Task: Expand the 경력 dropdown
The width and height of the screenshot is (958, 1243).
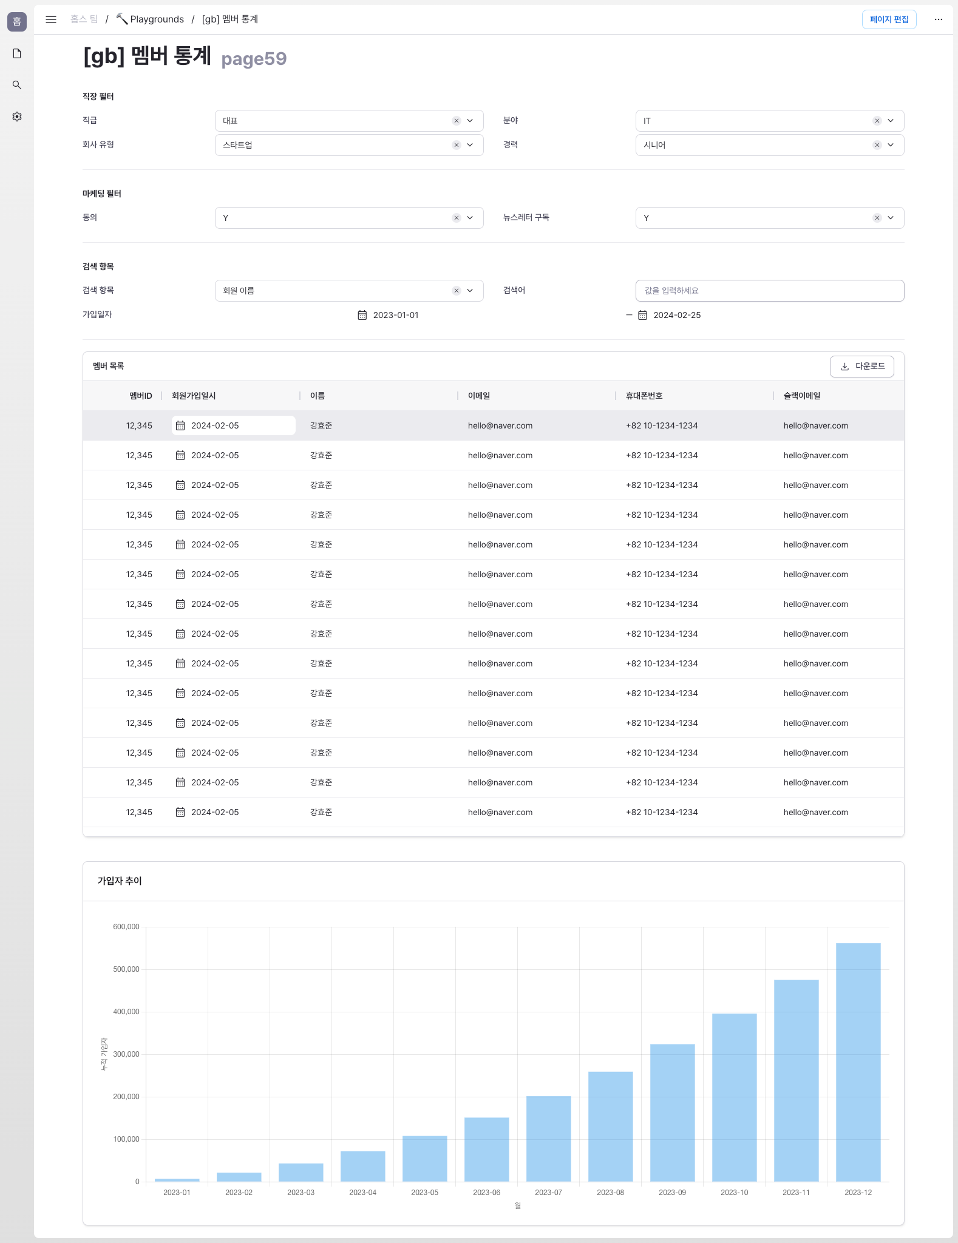Action: tap(891, 145)
